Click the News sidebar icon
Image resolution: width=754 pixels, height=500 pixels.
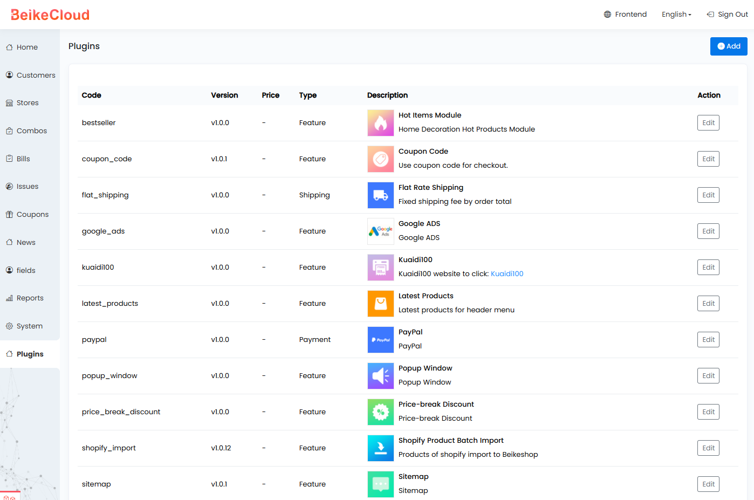point(9,242)
